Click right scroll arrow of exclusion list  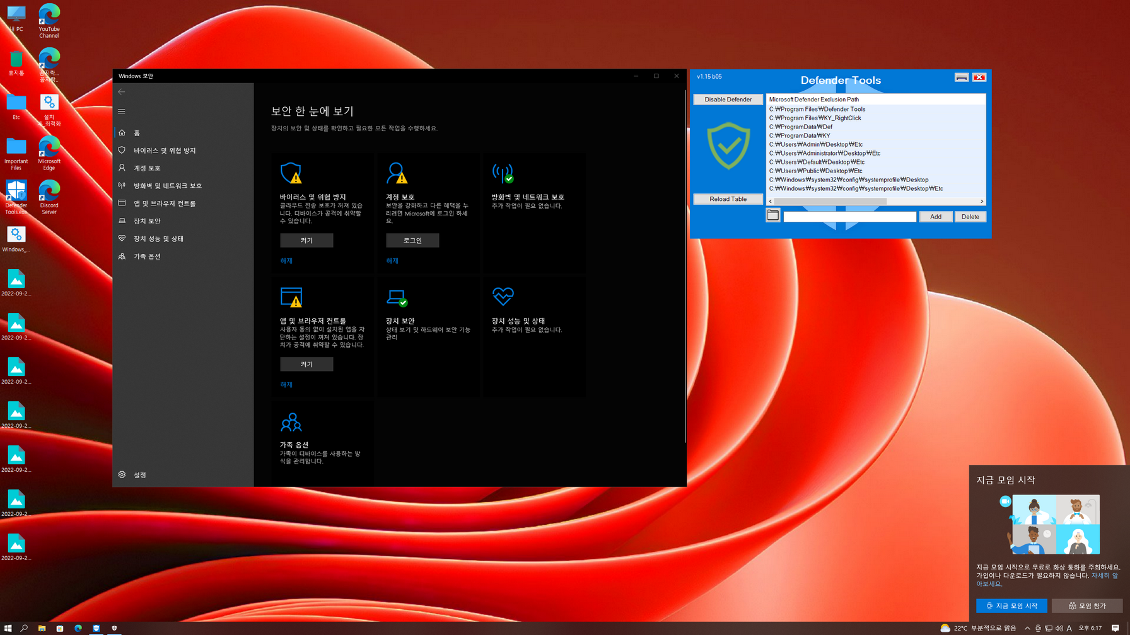982,202
